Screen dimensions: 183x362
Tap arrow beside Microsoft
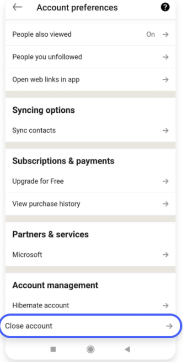point(166,255)
